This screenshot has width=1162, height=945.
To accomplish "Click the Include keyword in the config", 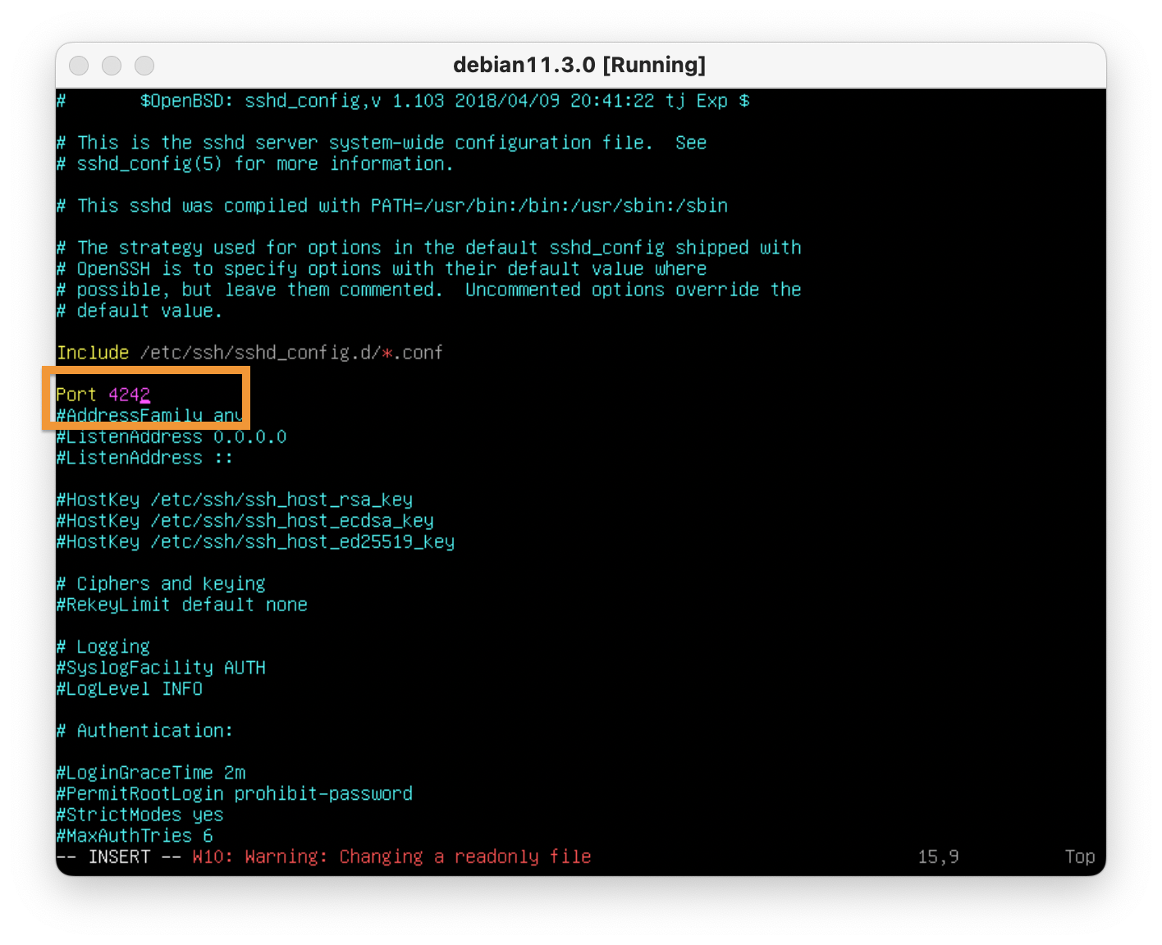I will click(x=93, y=353).
